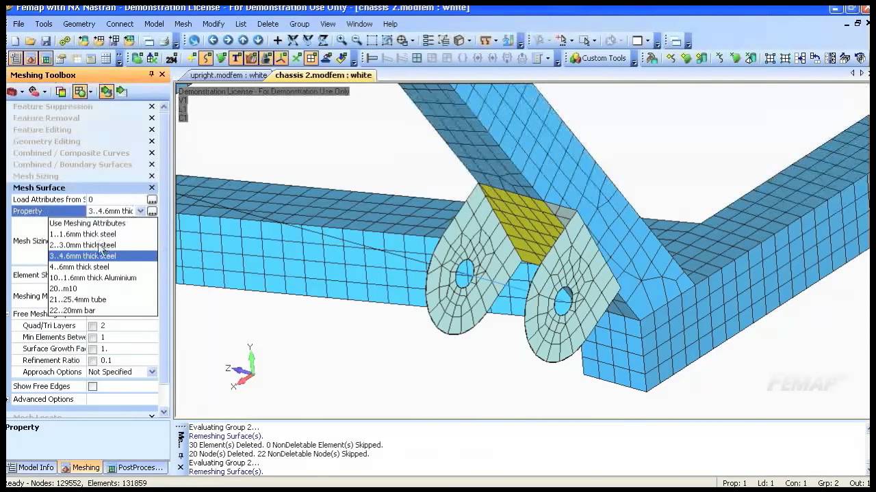The image size is (876, 492).
Task: Switch to Model Info pane tab
Action: [30, 467]
